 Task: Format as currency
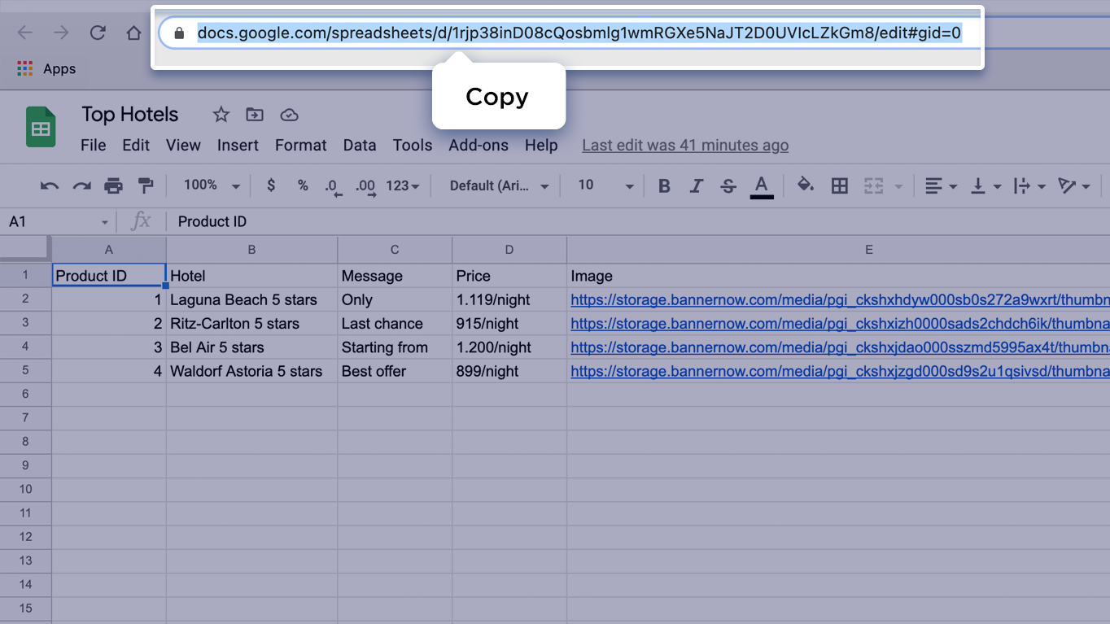tap(271, 185)
